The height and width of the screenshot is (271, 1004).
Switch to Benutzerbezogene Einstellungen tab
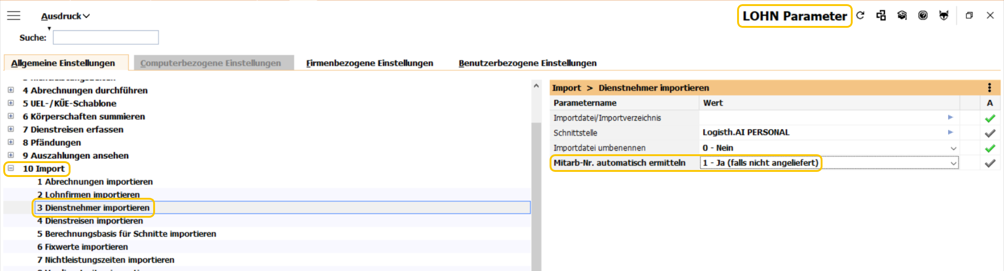point(527,63)
